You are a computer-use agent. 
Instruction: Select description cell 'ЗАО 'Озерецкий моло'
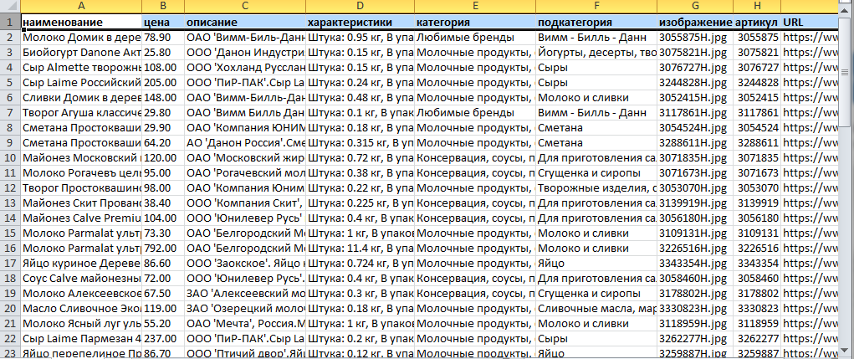(245, 308)
